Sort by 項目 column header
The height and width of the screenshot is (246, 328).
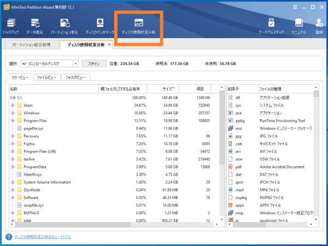(x=195, y=89)
